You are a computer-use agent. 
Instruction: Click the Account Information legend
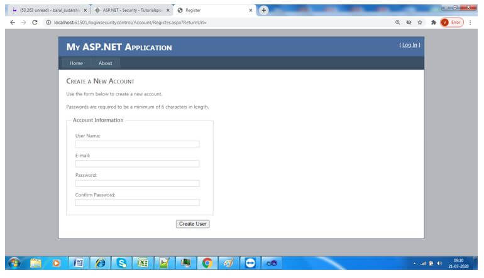[x=98, y=120]
